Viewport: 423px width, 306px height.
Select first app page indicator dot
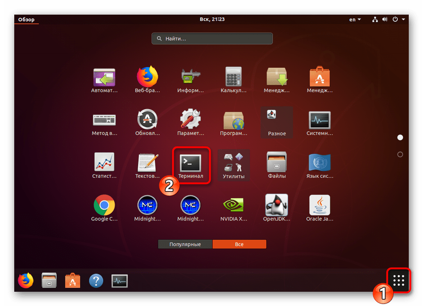[x=400, y=138]
